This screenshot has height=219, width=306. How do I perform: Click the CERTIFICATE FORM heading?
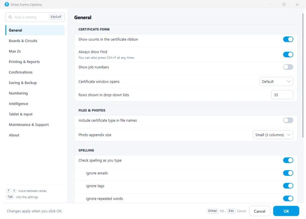[94, 29]
